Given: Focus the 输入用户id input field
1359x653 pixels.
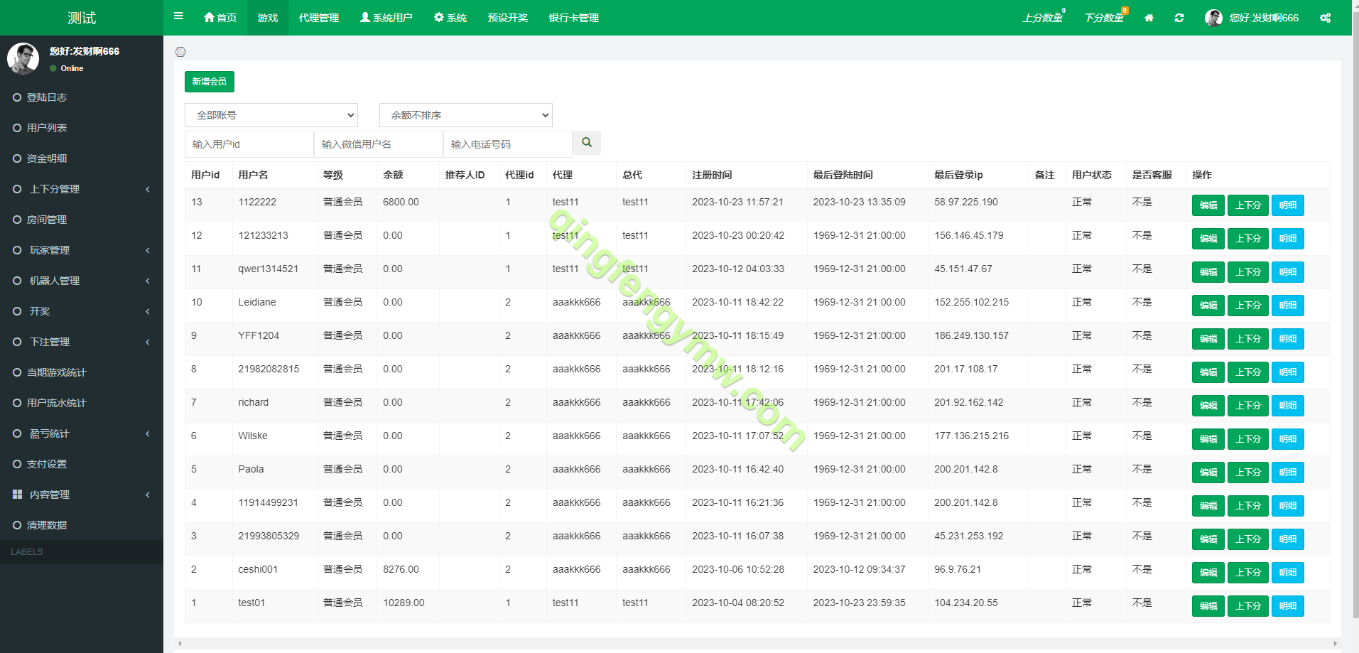Looking at the screenshot, I should coord(249,144).
